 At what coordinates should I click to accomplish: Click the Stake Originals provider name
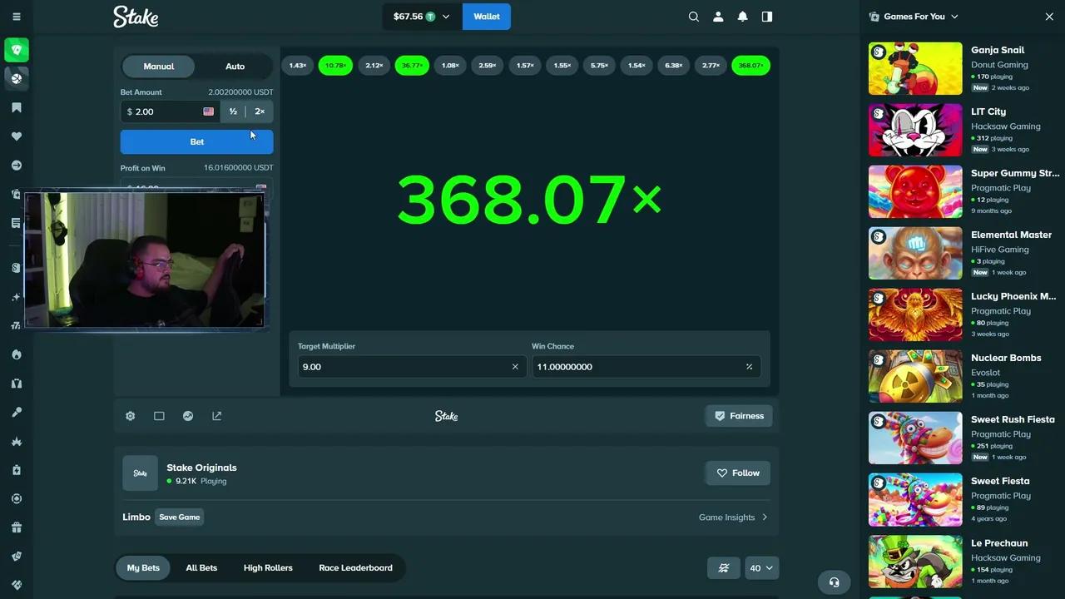click(201, 468)
